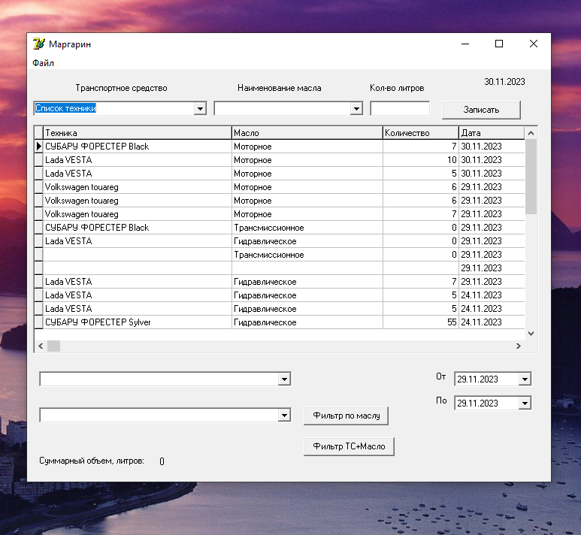Click the vertical scrollbar thumb of the table
This screenshot has width=581, height=535.
point(531,177)
